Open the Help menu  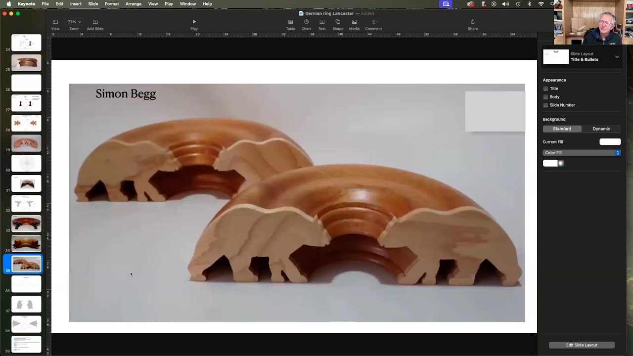click(x=207, y=4)
